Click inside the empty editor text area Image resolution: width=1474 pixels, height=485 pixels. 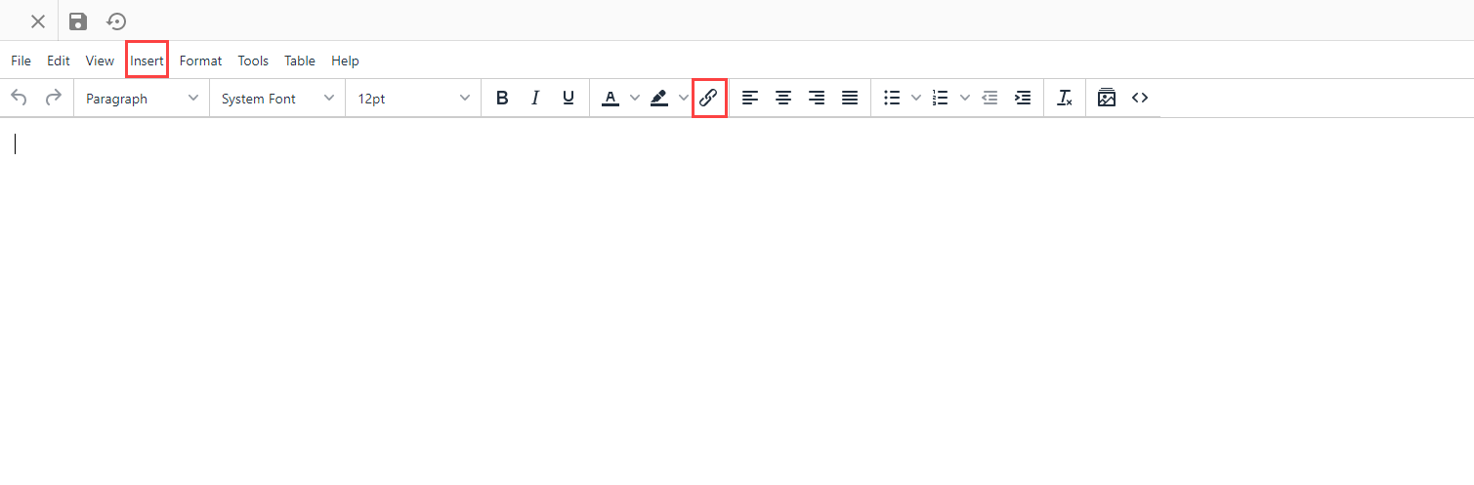tap(737, 301)
